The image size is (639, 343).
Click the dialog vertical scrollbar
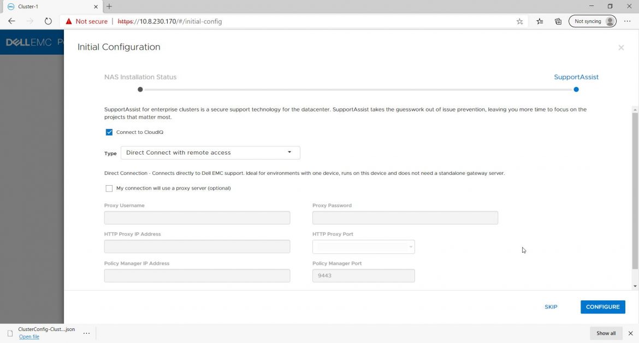[635, 191]
